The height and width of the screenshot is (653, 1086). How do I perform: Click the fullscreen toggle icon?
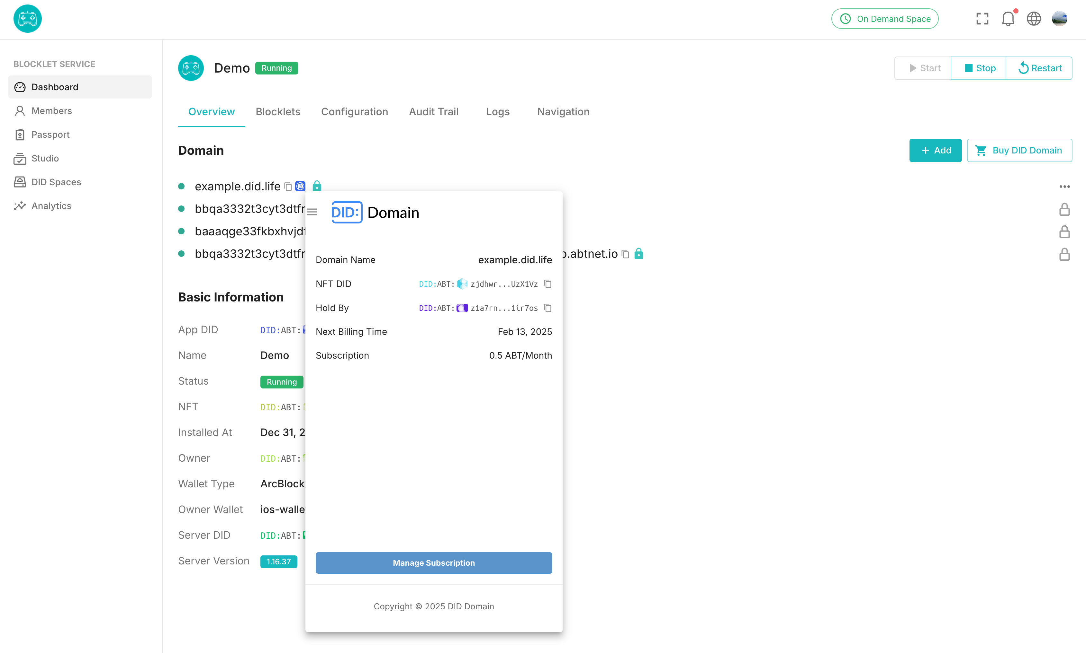pos(982,19)
